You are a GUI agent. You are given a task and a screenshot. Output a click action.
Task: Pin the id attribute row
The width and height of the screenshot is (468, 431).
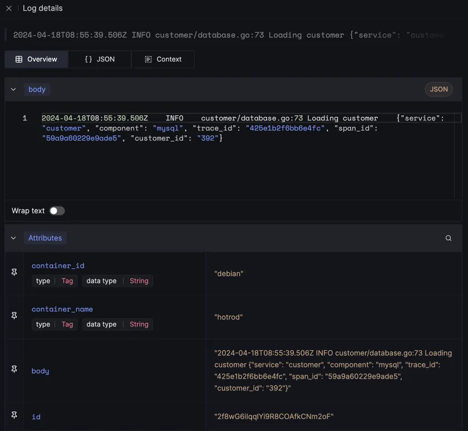point(14,415)
